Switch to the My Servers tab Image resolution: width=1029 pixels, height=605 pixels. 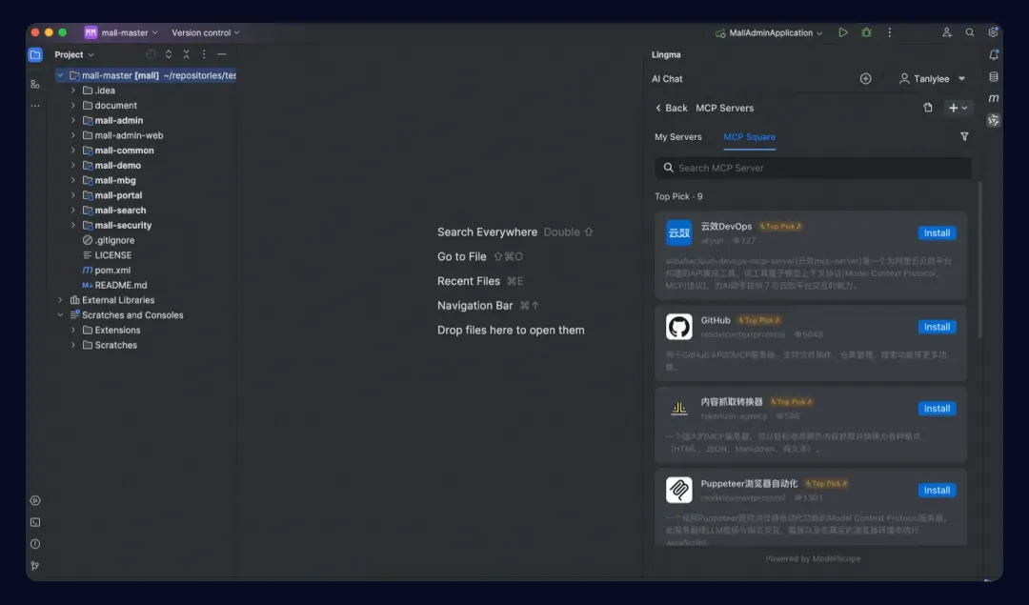678,136
